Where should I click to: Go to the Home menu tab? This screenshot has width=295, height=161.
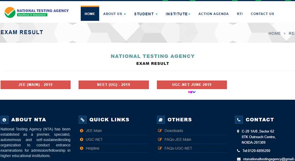pyautogui.click(x=90, y=13)
